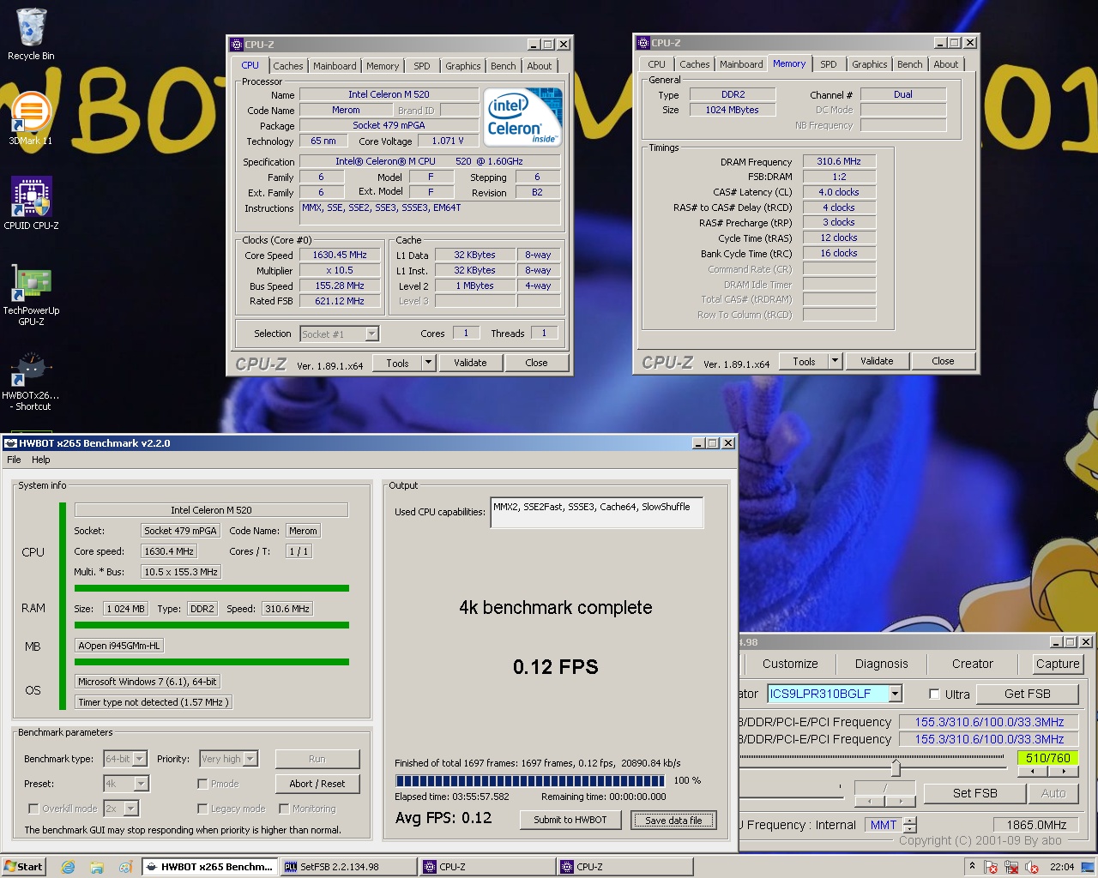Click the green 510/760 value field
Screen dimensions: 1098x878
pos(1047,758)
